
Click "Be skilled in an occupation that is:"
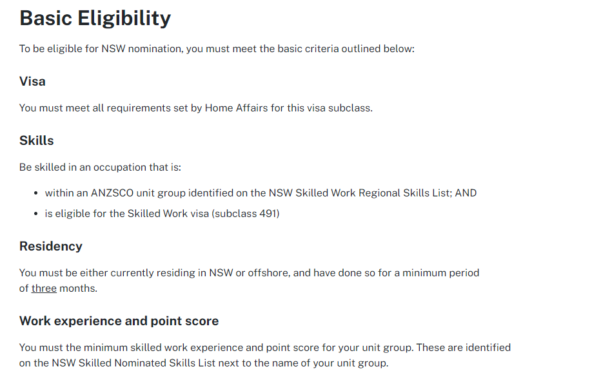point(101,167)
